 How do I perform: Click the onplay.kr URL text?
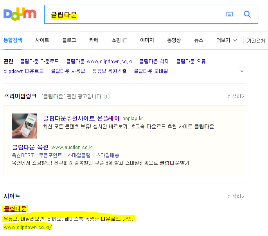[x=133, y=119]
